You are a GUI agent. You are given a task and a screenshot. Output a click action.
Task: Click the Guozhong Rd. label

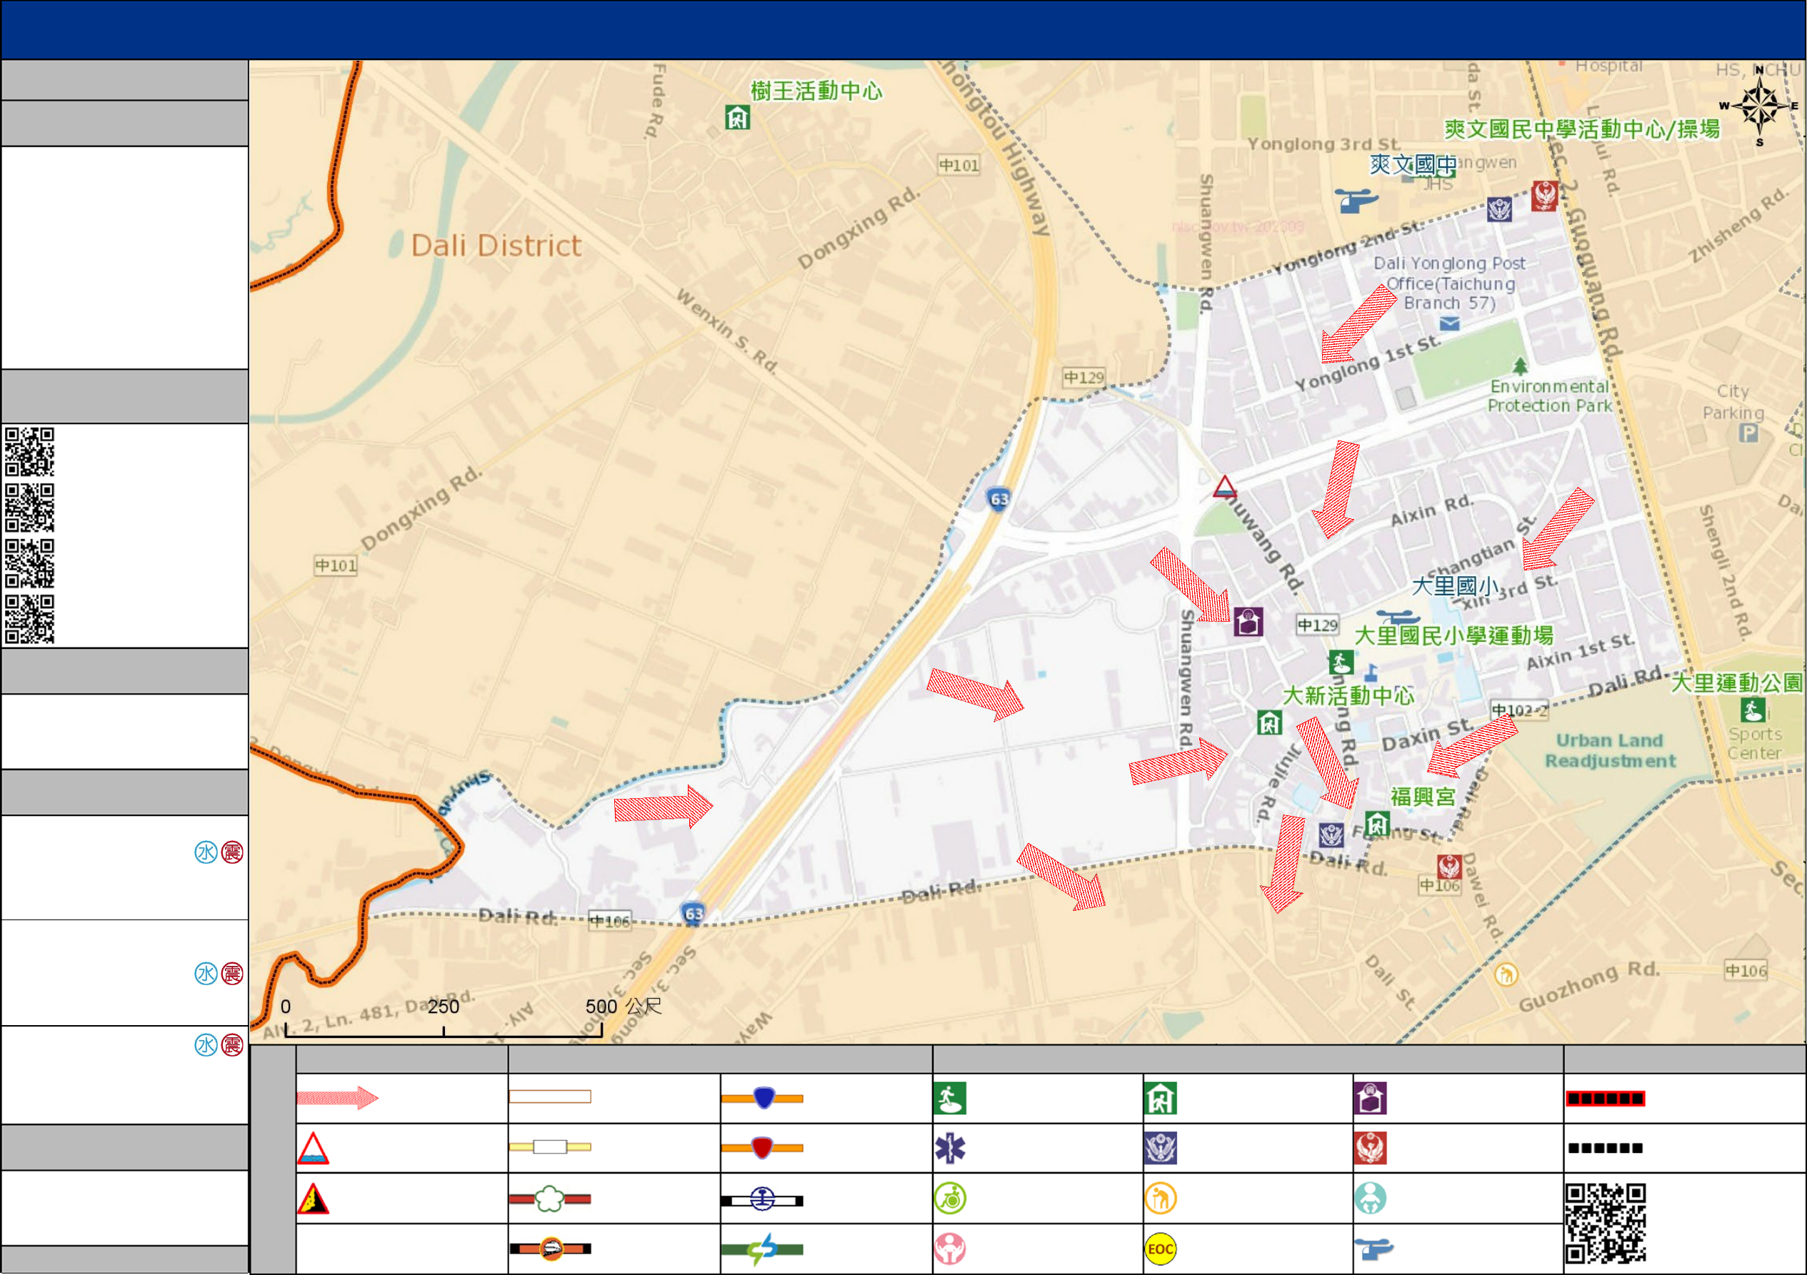click(x=1588, y=986)
